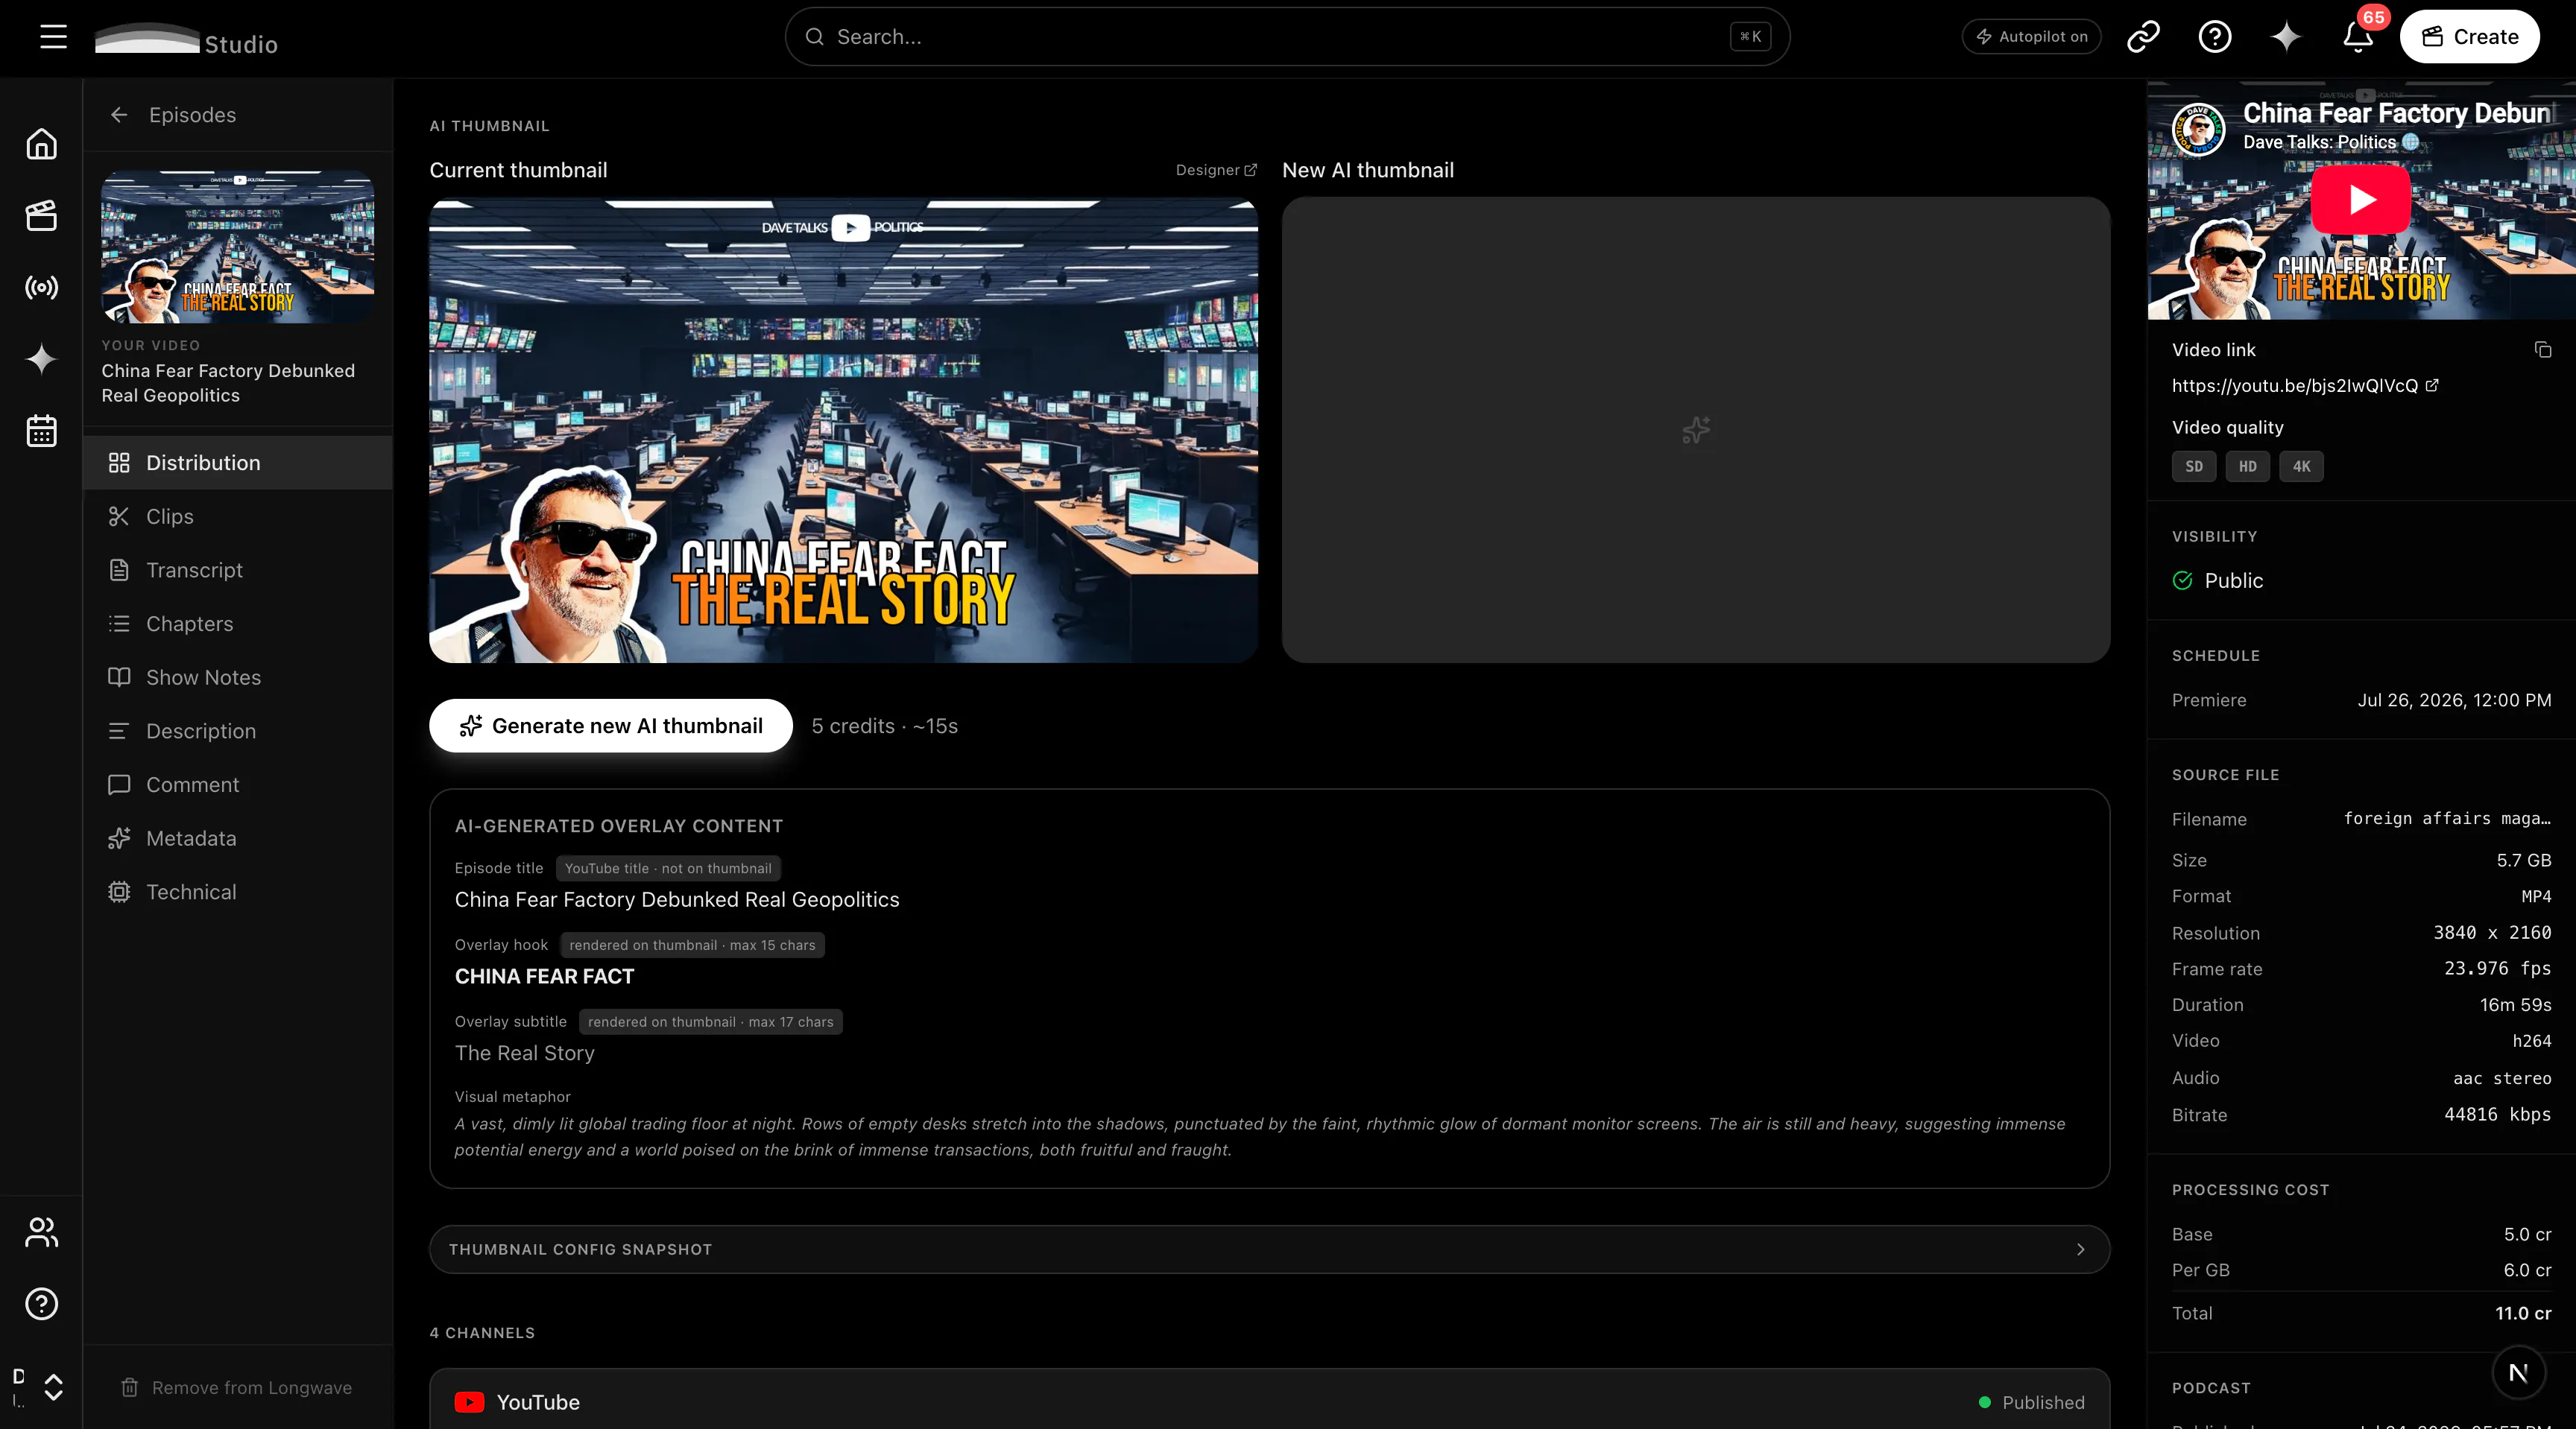Expand the YouTube channel row
This screenshot has height=1429, width=2576.
point(1269,1401)
